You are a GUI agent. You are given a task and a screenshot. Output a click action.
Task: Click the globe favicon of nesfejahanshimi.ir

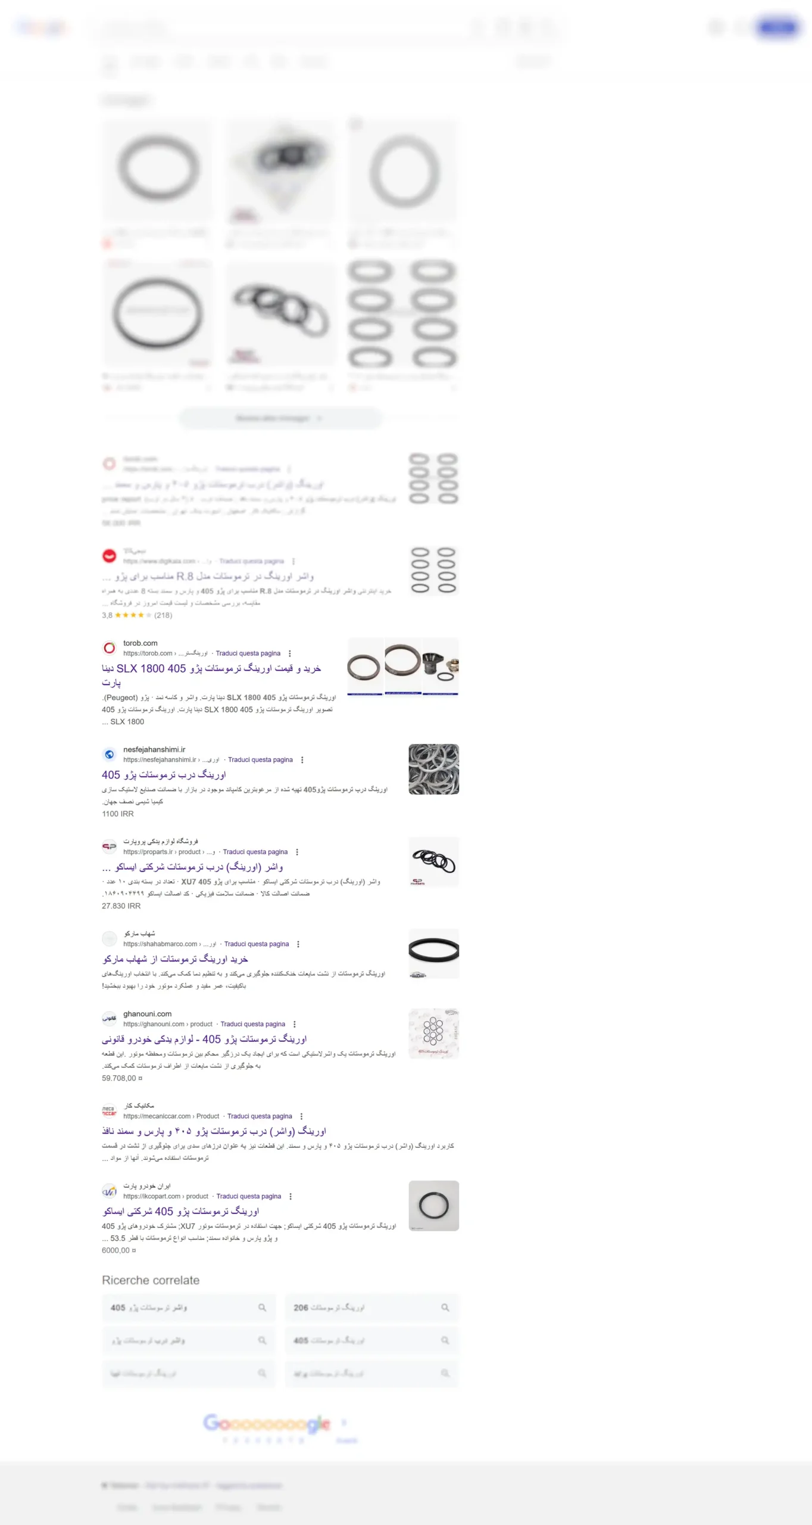point(110,754)
